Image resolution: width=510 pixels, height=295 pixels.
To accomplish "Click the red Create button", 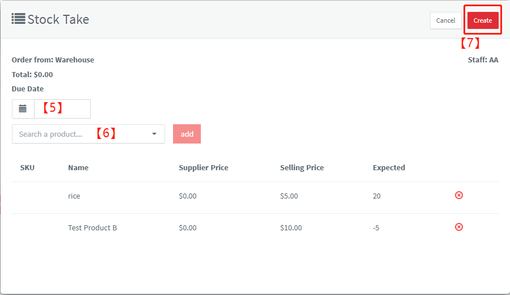I will 483,20.
